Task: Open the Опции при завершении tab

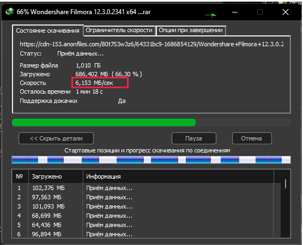Action: click(x=191, y=30)
